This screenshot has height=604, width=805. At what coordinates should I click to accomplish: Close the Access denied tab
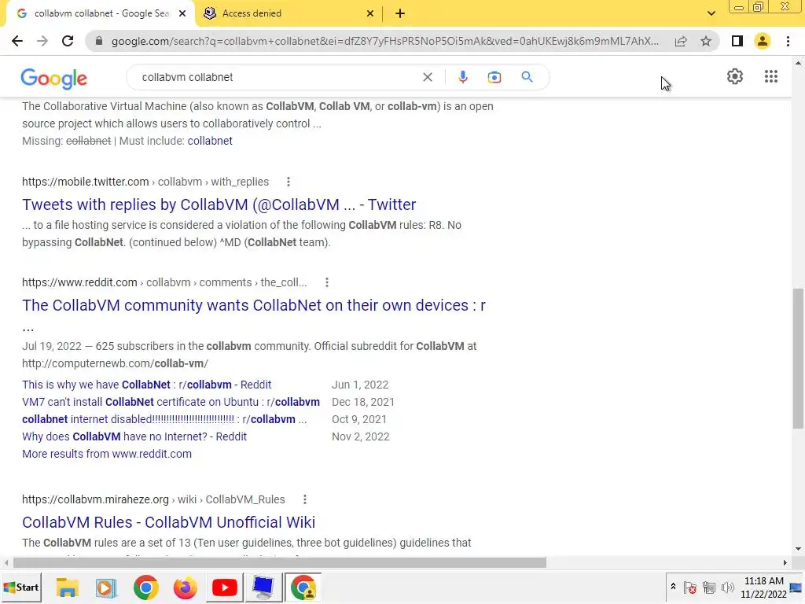coord(370,14)
